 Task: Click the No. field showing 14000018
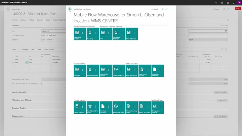click(53, 31)
